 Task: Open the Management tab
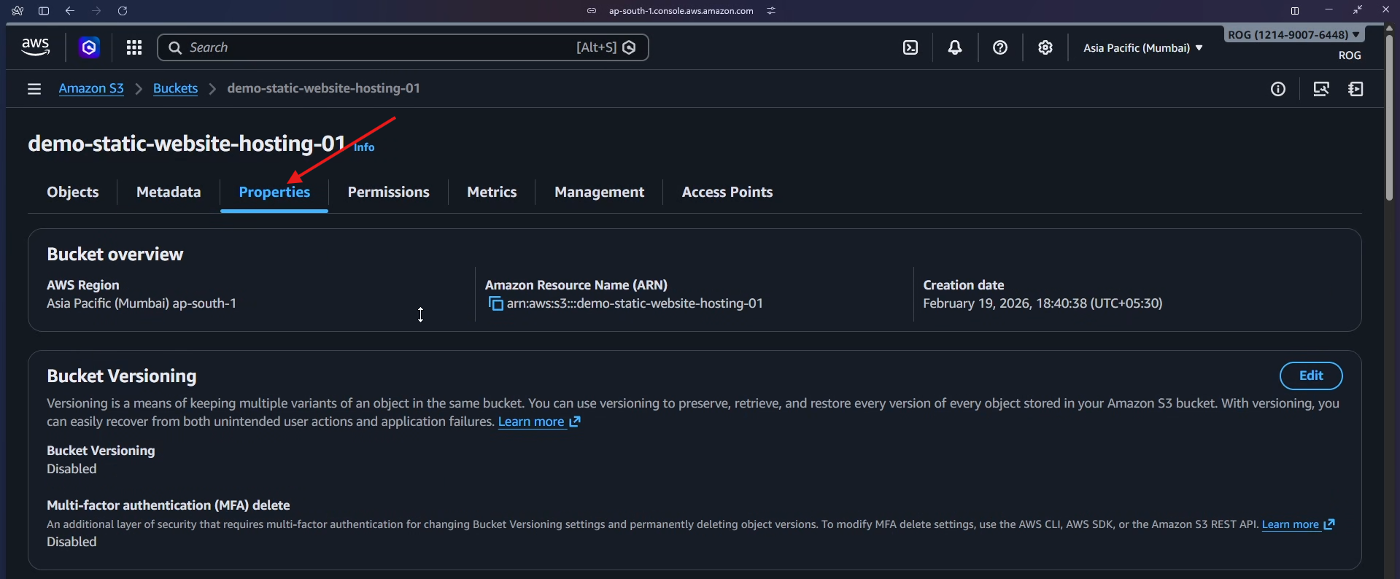599,192
